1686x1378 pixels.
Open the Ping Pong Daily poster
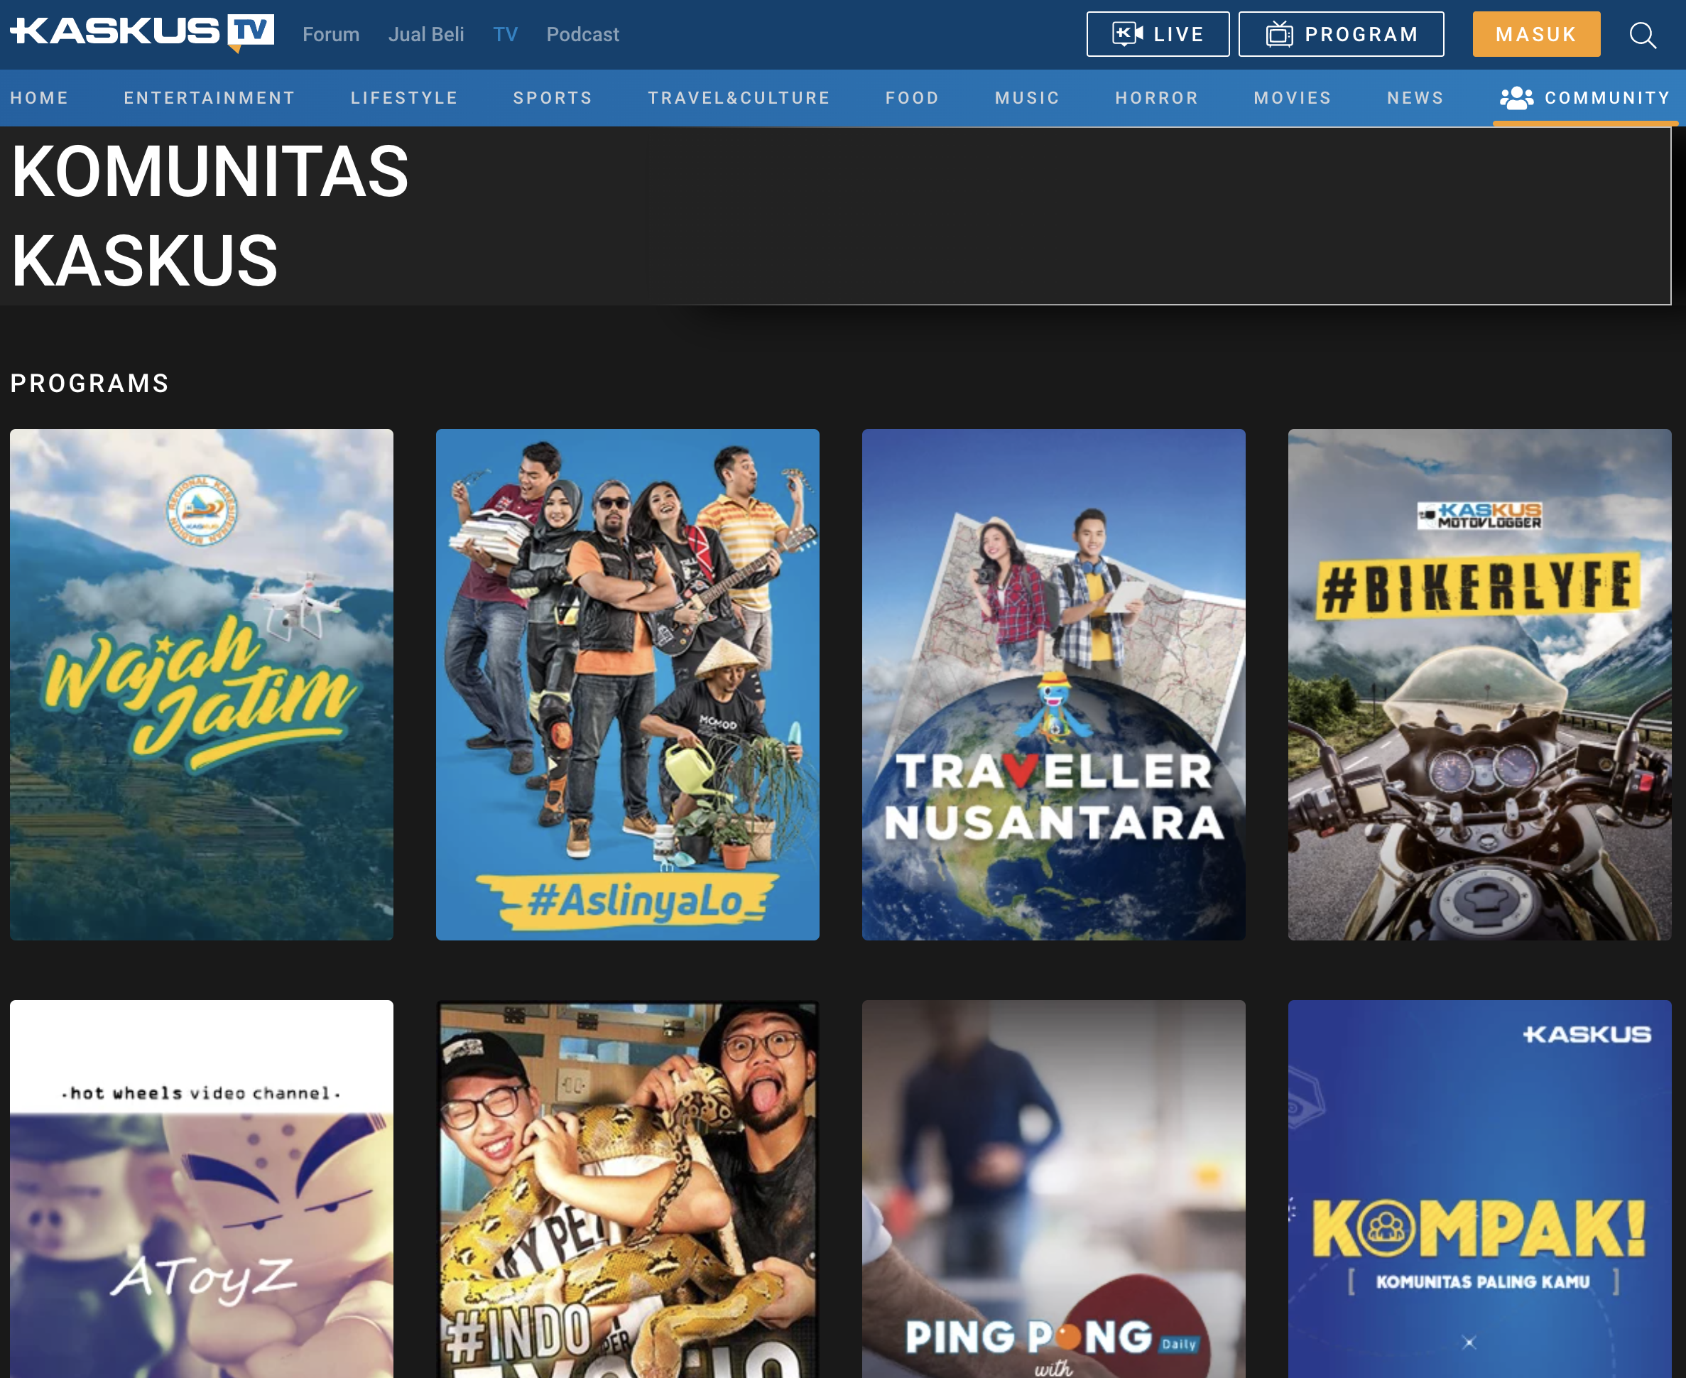click(1053, 1188)
